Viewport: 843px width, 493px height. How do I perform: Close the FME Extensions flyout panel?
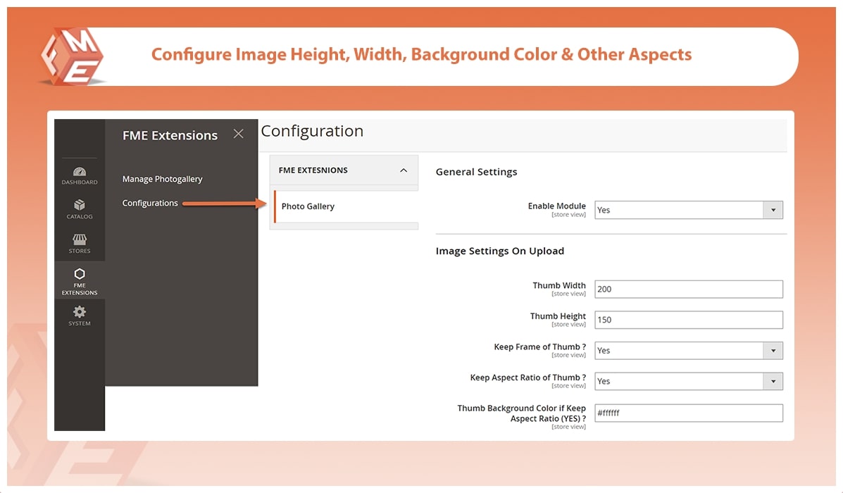click(239, 134)
